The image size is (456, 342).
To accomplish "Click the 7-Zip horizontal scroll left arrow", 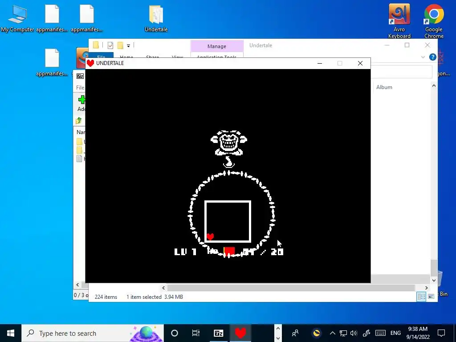I will click(77, 285).
